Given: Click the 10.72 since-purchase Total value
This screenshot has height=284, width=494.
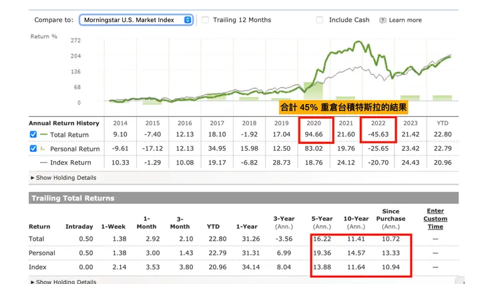Looking at the screenshot, I should click(391, 239).
